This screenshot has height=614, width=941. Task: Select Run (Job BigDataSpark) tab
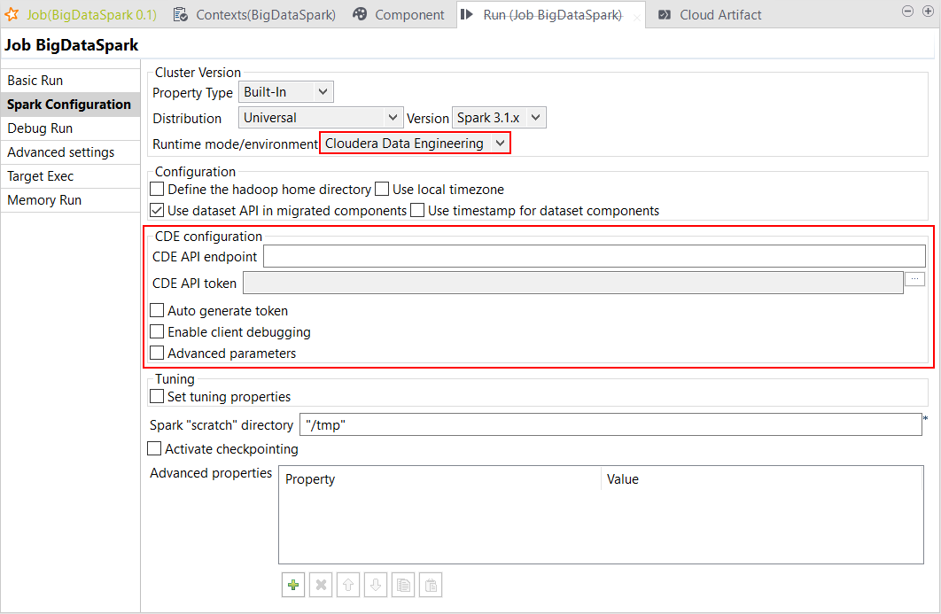552,14
